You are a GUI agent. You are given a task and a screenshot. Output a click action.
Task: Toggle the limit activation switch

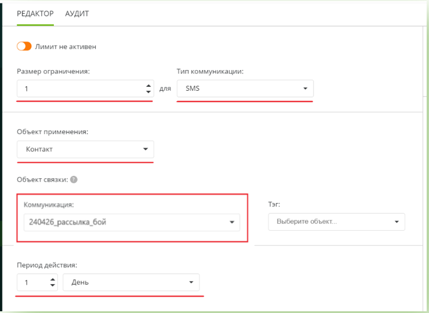click(24, 47)
